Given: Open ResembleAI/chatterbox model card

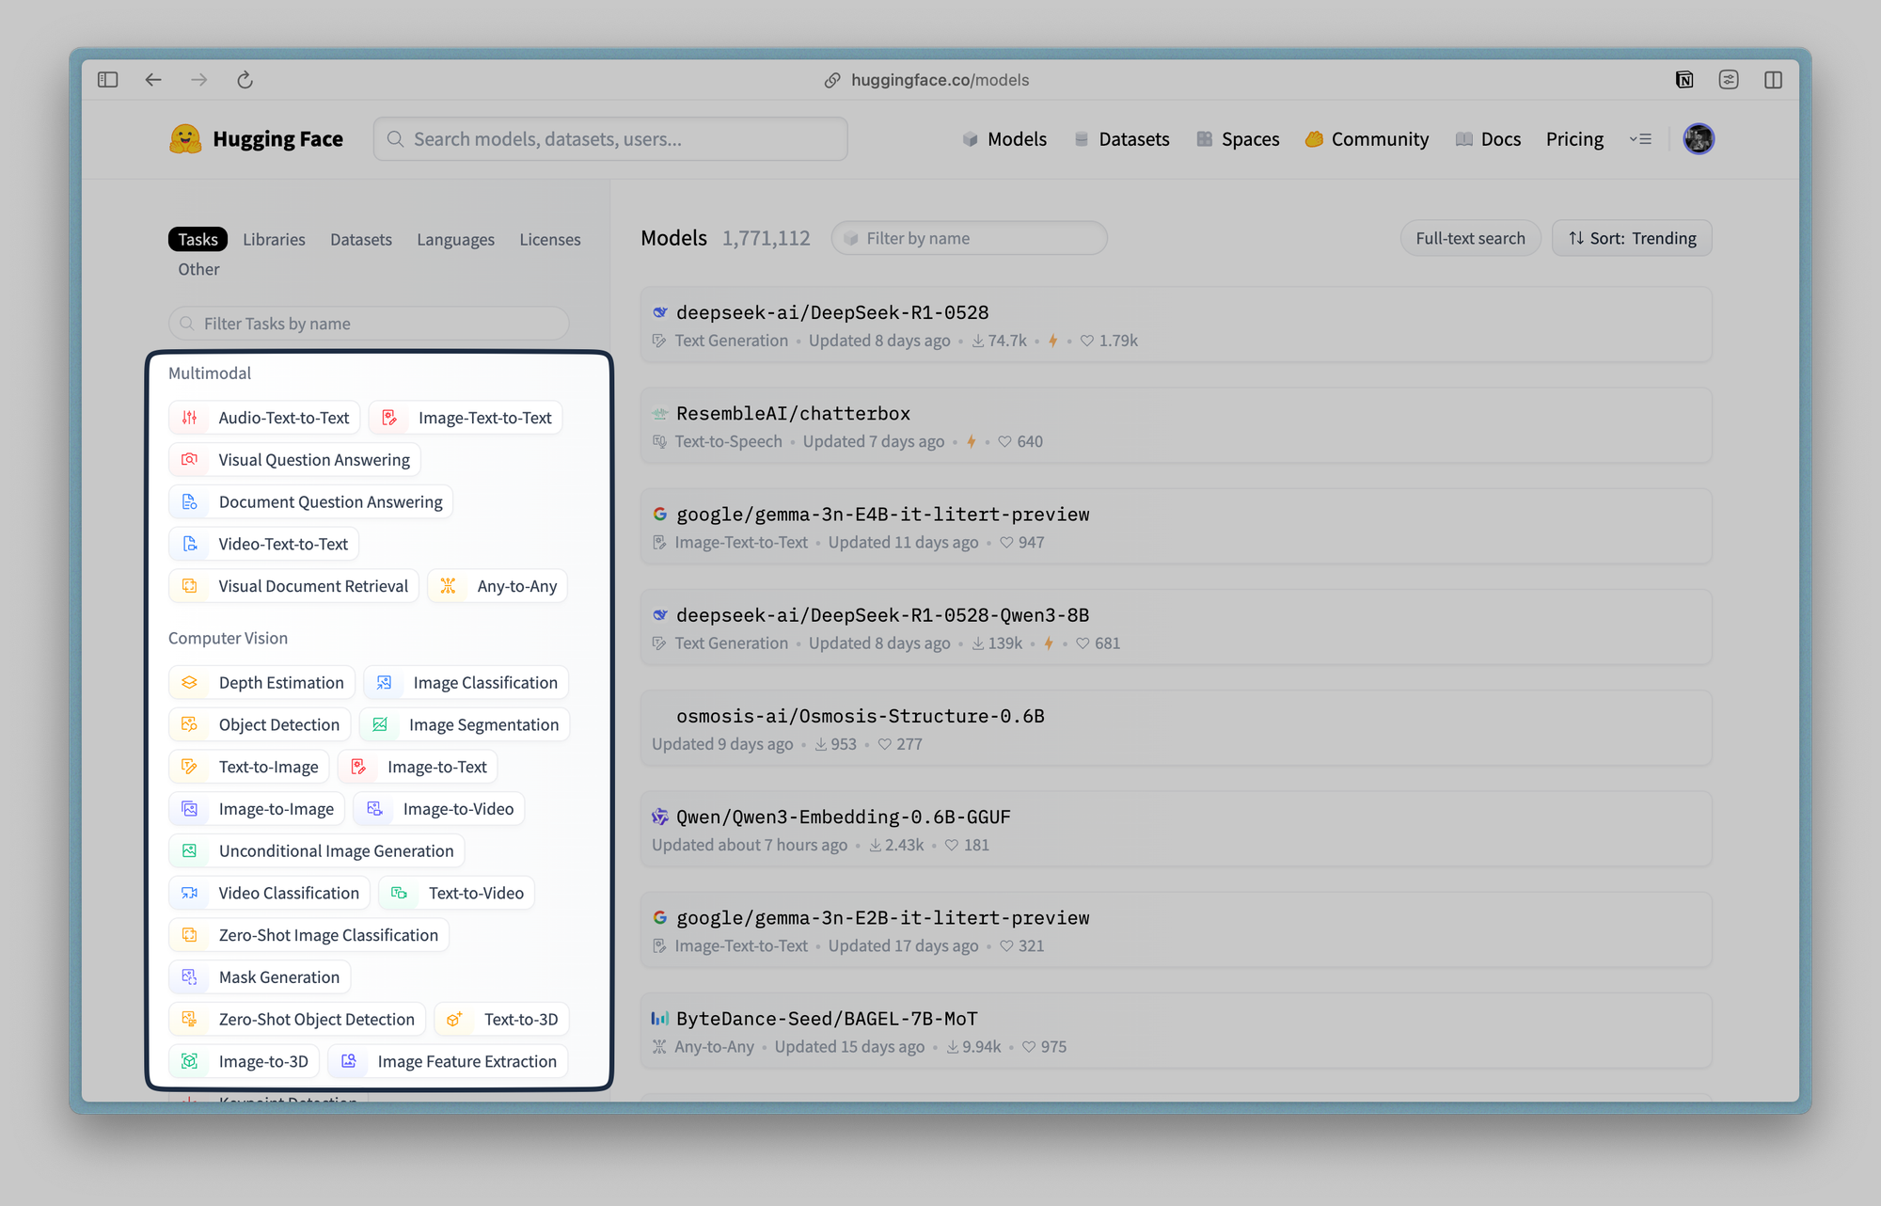Looking at the screenshot, I should (x=1176, y=425).
